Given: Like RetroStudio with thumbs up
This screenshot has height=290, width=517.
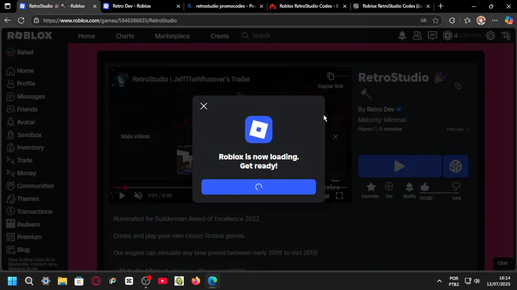Looking at the screenshot, I should [425, 187].
